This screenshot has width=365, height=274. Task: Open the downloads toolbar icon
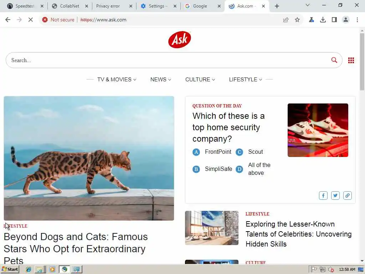[323, 20]
